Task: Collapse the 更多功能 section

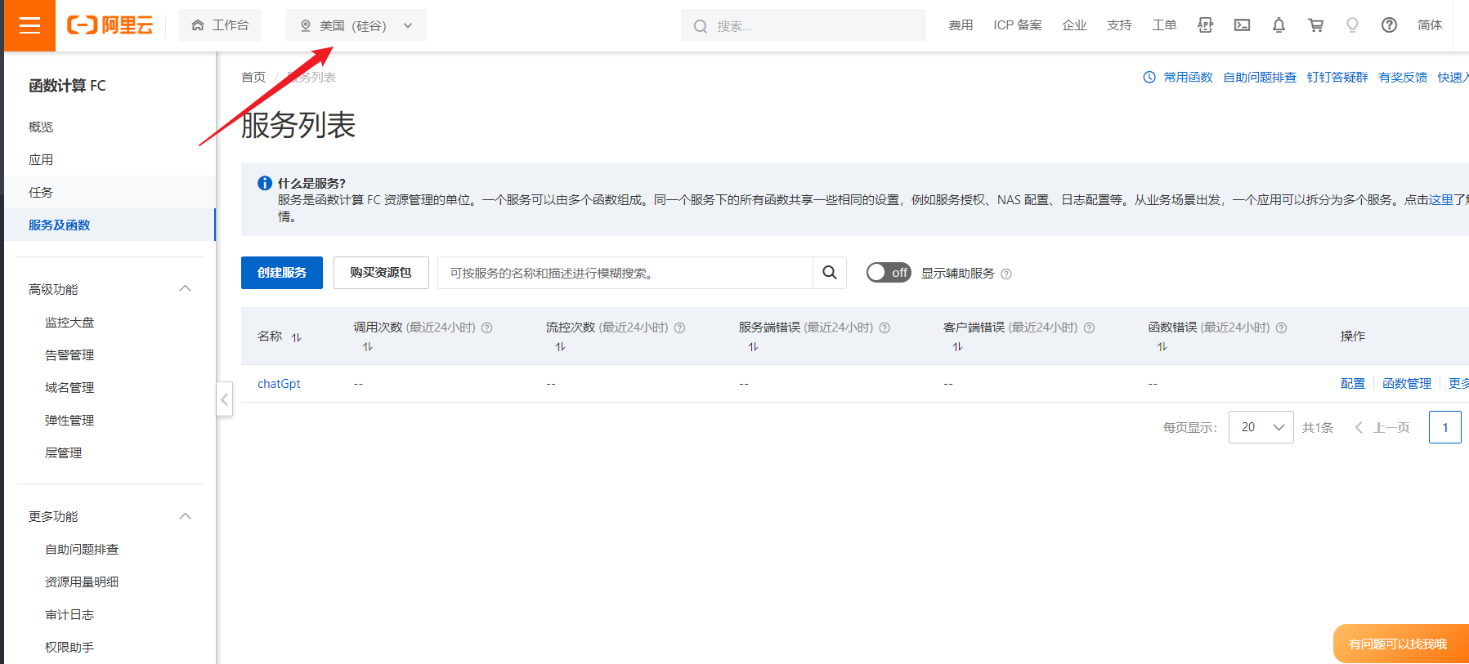Action: click(x=185, y=516)
